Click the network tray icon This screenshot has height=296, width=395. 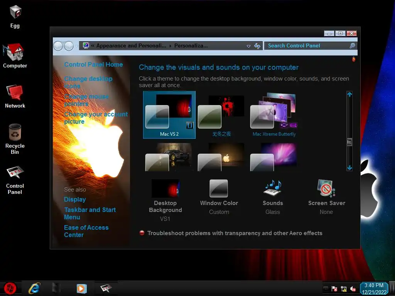(x=344, y=289)
